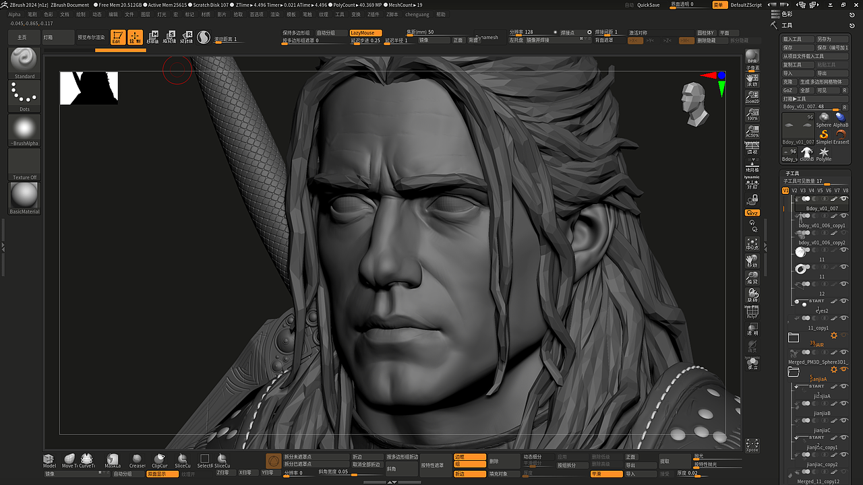Click the QuickSave button
Image resolution: width=863 pixels, height=485 pixels.
click(x=649, y=5)
